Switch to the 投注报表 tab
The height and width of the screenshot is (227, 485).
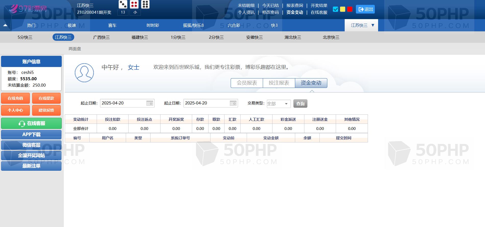(x=279, y=83)
